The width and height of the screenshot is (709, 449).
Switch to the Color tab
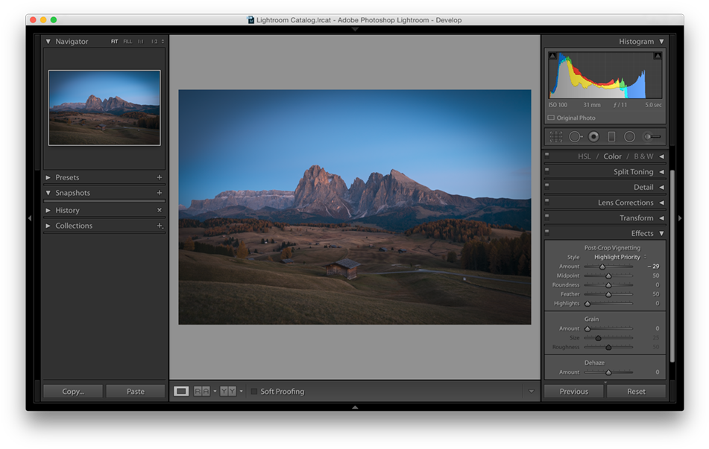pyautogui.click(x=612, y=156)
